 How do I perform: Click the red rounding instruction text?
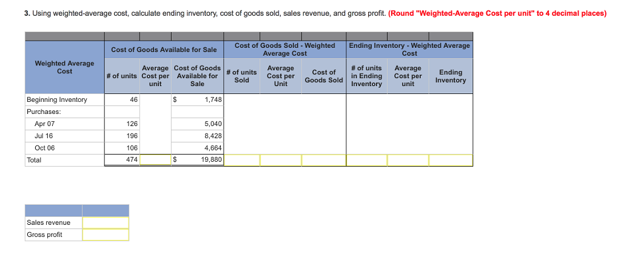tap(497, 13)
